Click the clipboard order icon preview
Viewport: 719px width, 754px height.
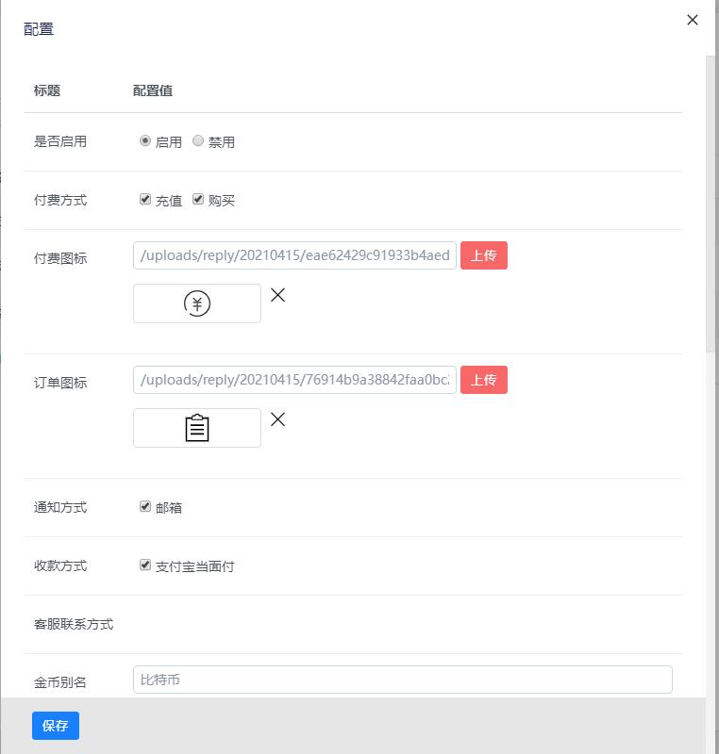[197, 428]
